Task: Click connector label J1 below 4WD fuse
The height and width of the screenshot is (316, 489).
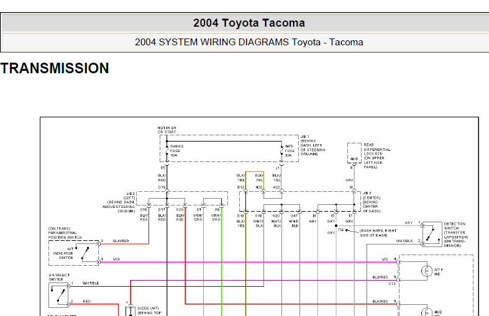Action: pos(277,168)
